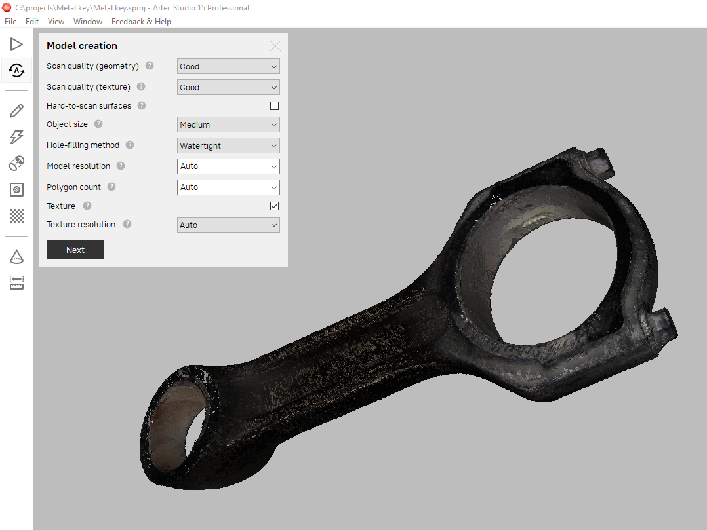The width and height of the screenshot is (707, 530).
Task: Show help for Polygon count
Action: coord(111,187)
